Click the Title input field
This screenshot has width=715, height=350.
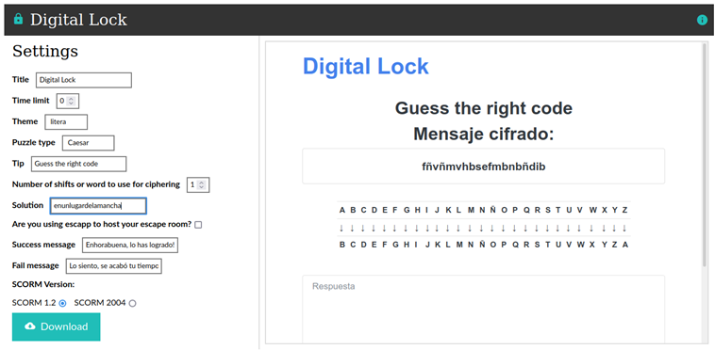click(84, 80)
